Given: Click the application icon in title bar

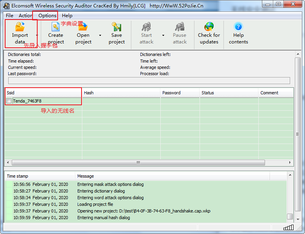Looking at the screenshot, I should [6, 5].
